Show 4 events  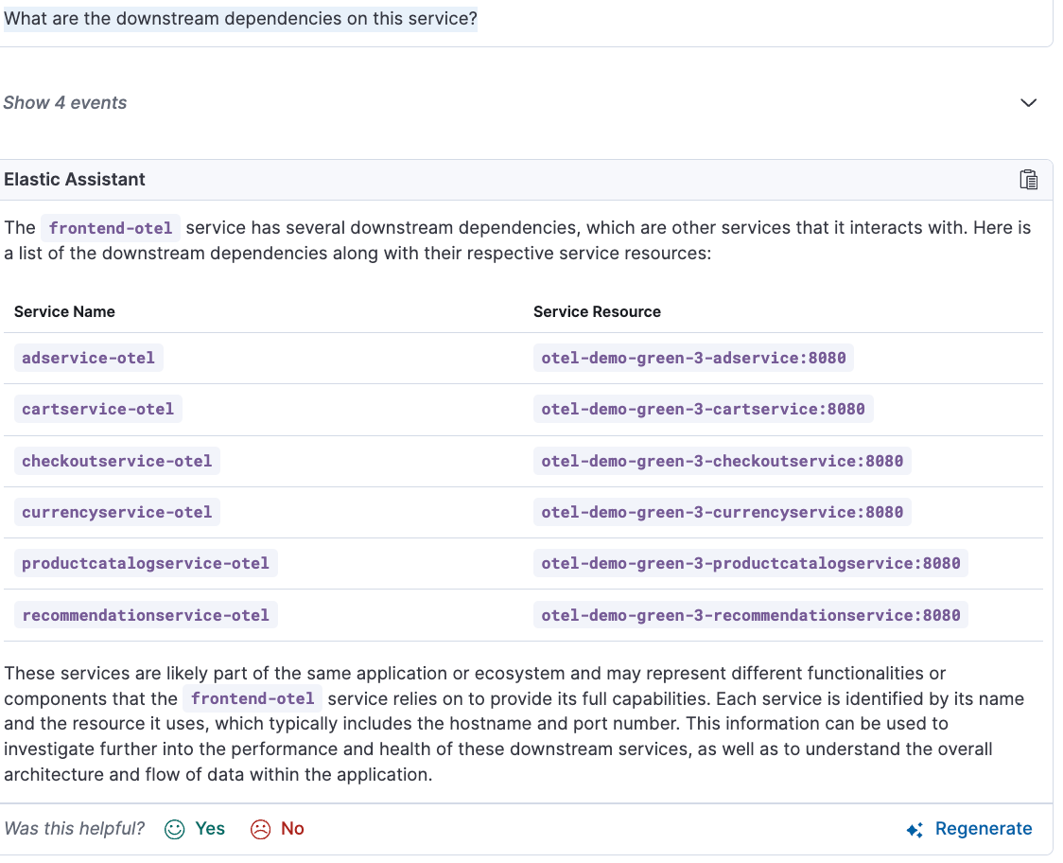[65, 103]
